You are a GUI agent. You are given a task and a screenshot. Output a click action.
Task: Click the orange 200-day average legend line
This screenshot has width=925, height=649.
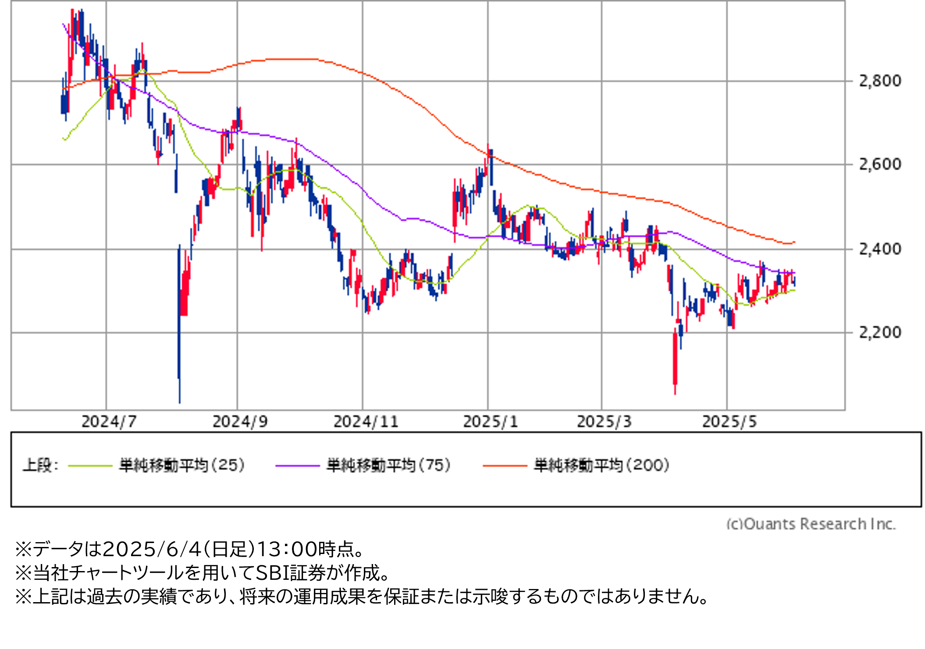(x=504, y=466)
